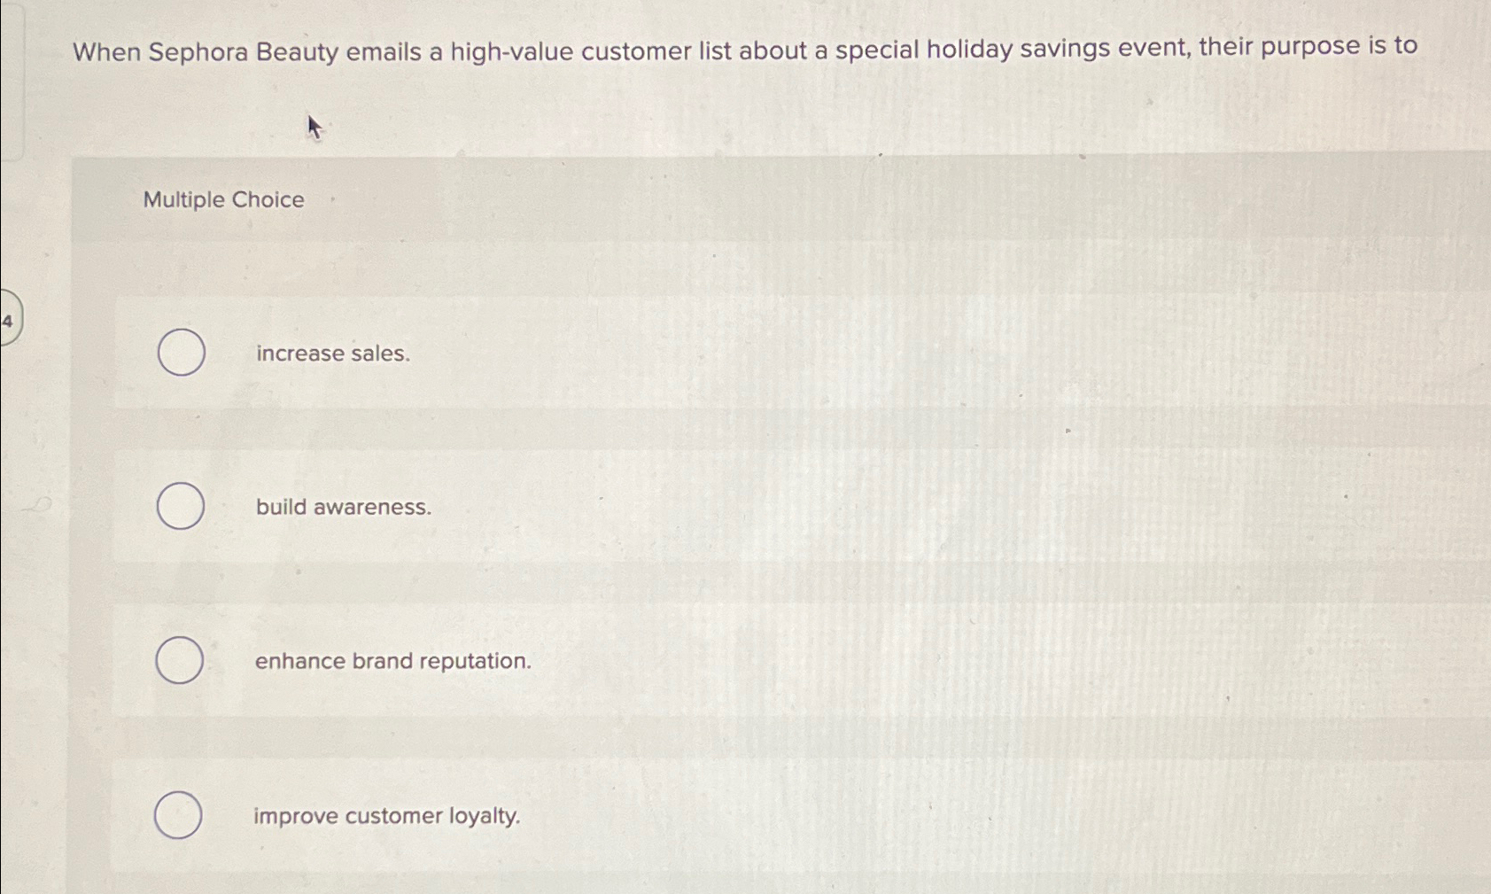Viewport: 1491px width, 894px height.
Task: Select the radio button for improve customer loyalty
Action: click(180, 814)
